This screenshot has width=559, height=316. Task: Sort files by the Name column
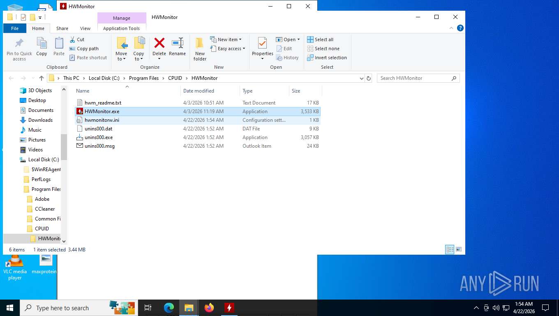(x=127, y=91)
